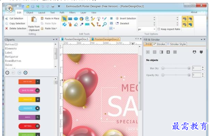Image resolution: width=210 pixels, height=136 pixels.
Task: Open the Layout ribbon tab
Action: coord(42,12)
